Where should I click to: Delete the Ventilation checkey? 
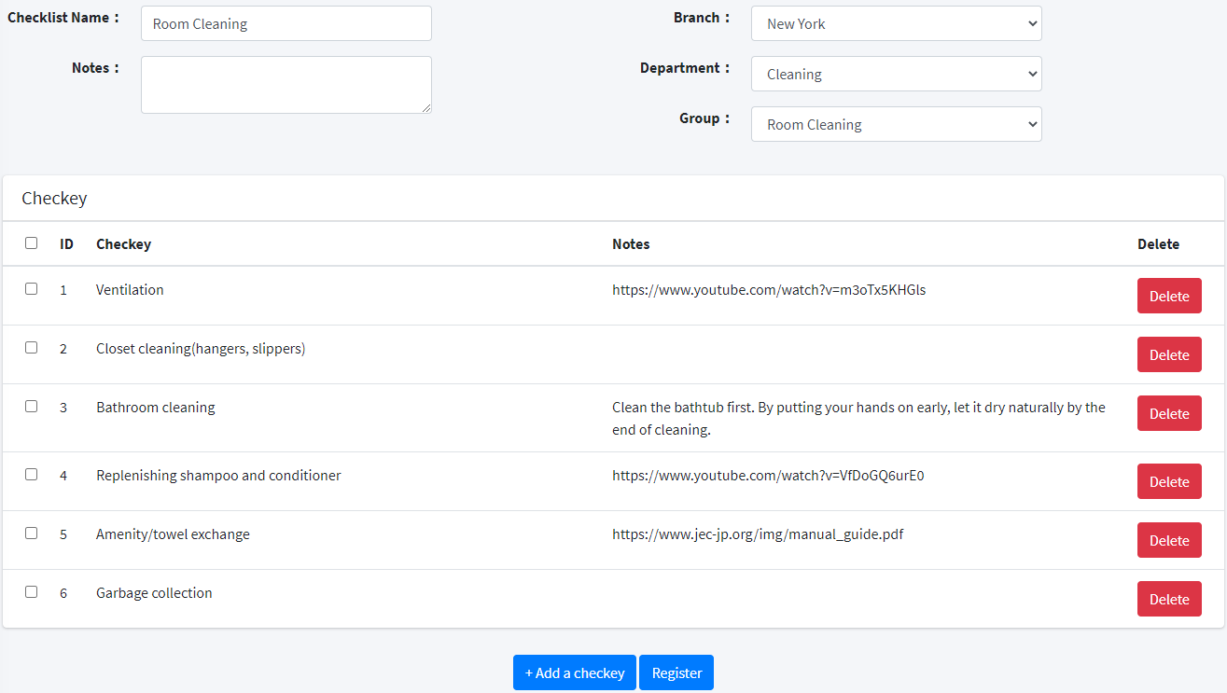tap(1168, 297)
